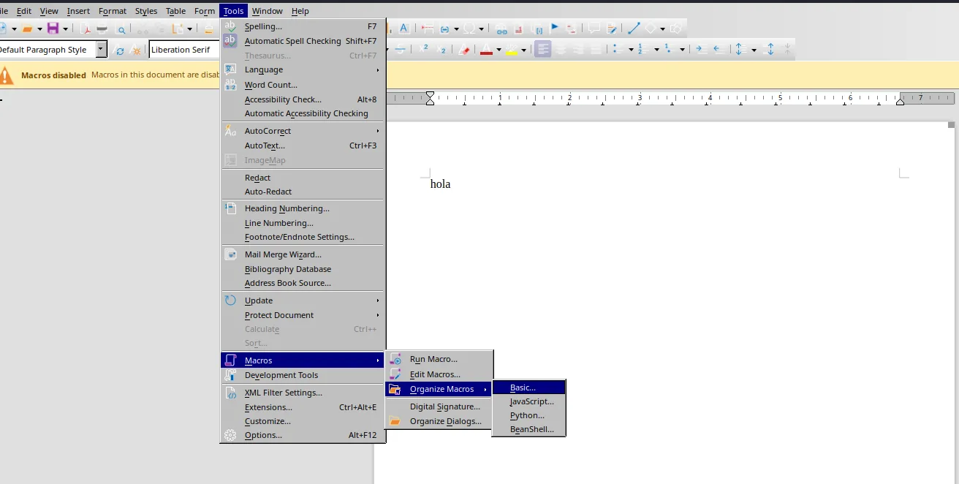Click the Track Changes icon
This screenshot has width=959, height=484.
[611, 29]
